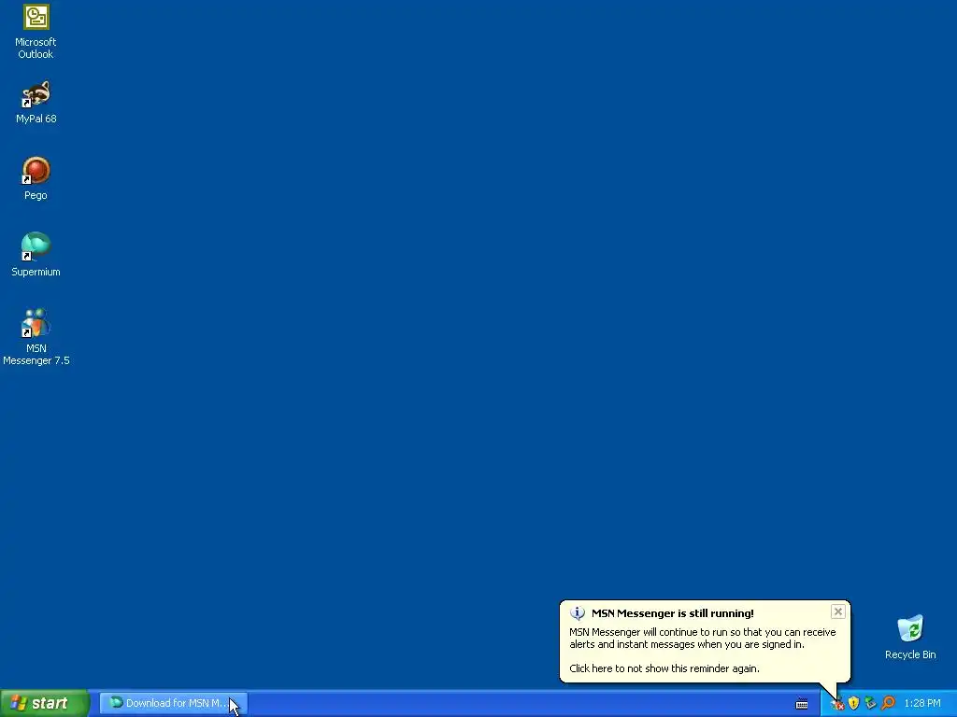Select the Pego desktop shortcut
Viewport: 957px width, 717px height.
[36, 178]
